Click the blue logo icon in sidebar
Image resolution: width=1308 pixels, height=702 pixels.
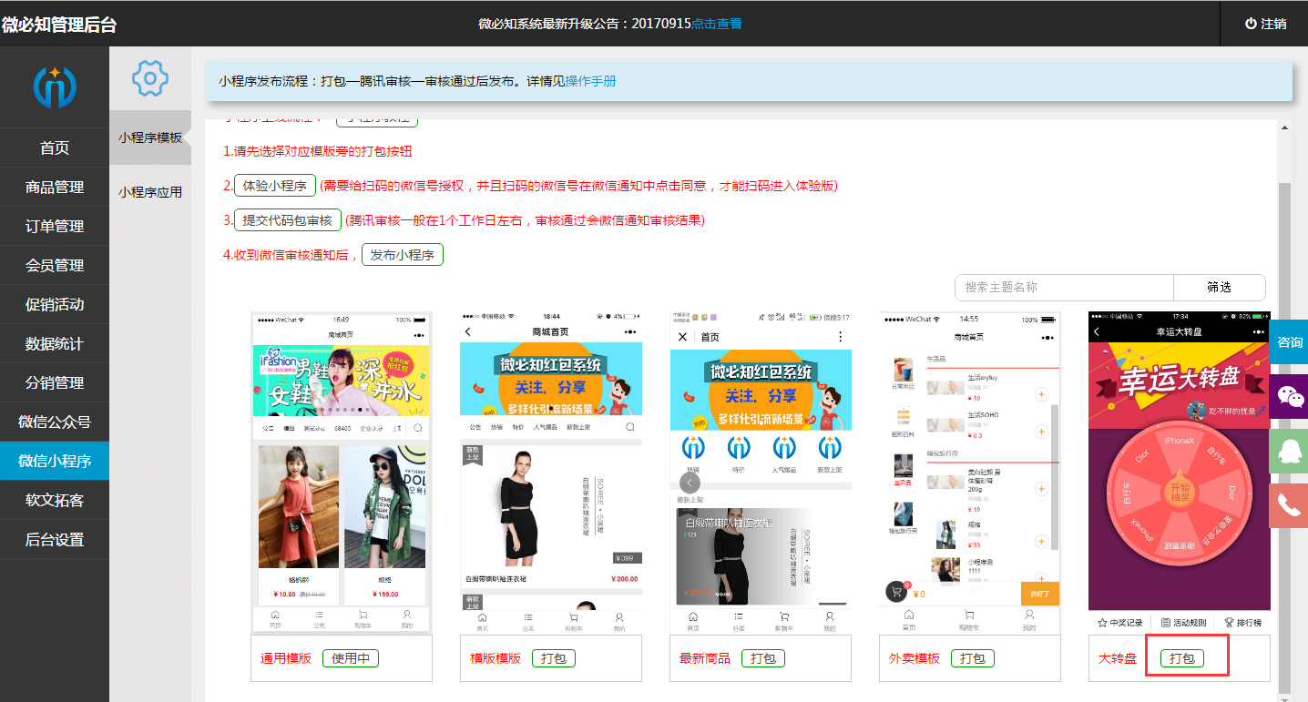click(x=55, y=86)
